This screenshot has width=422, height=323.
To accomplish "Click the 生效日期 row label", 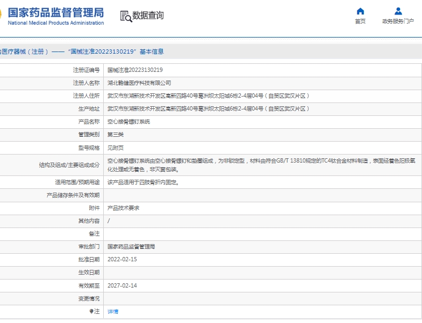I will click(x=89, y=273).
